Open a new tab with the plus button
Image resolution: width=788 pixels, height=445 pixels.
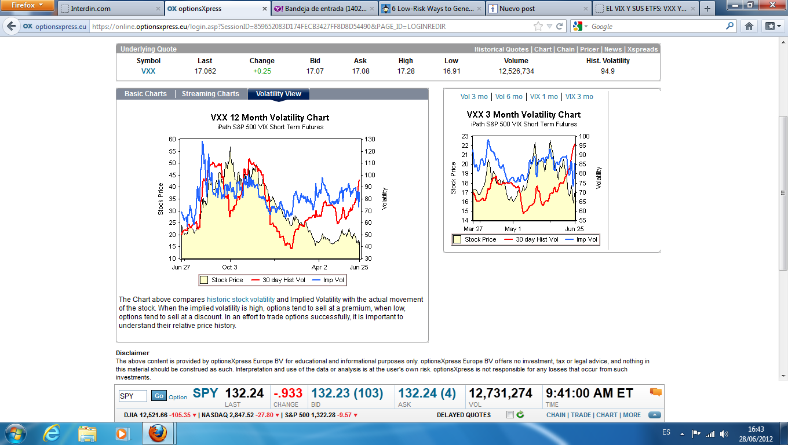click(x=707, y=9)
